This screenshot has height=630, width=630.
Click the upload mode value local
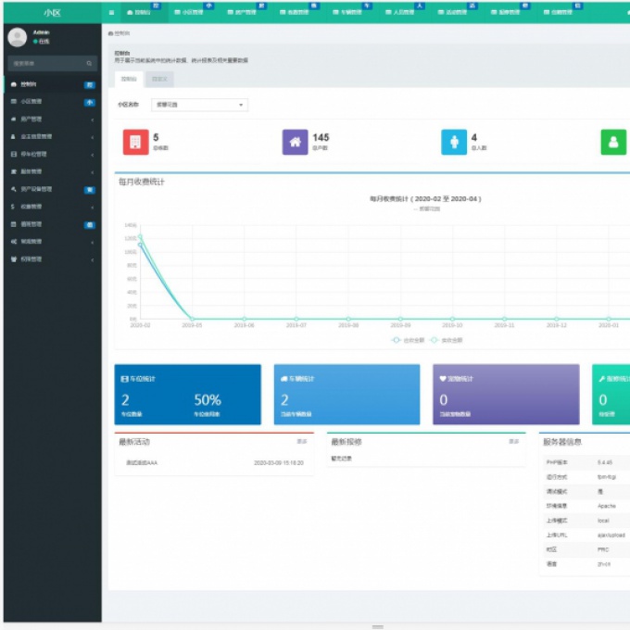[x=603, y=521]
